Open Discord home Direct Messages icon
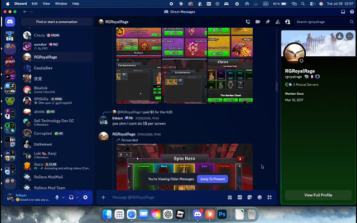Viewport: 357px width, 223px height. pos(10,22)
